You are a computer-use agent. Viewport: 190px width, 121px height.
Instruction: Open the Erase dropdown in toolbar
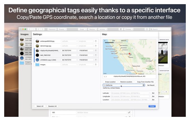pos(82,29)
